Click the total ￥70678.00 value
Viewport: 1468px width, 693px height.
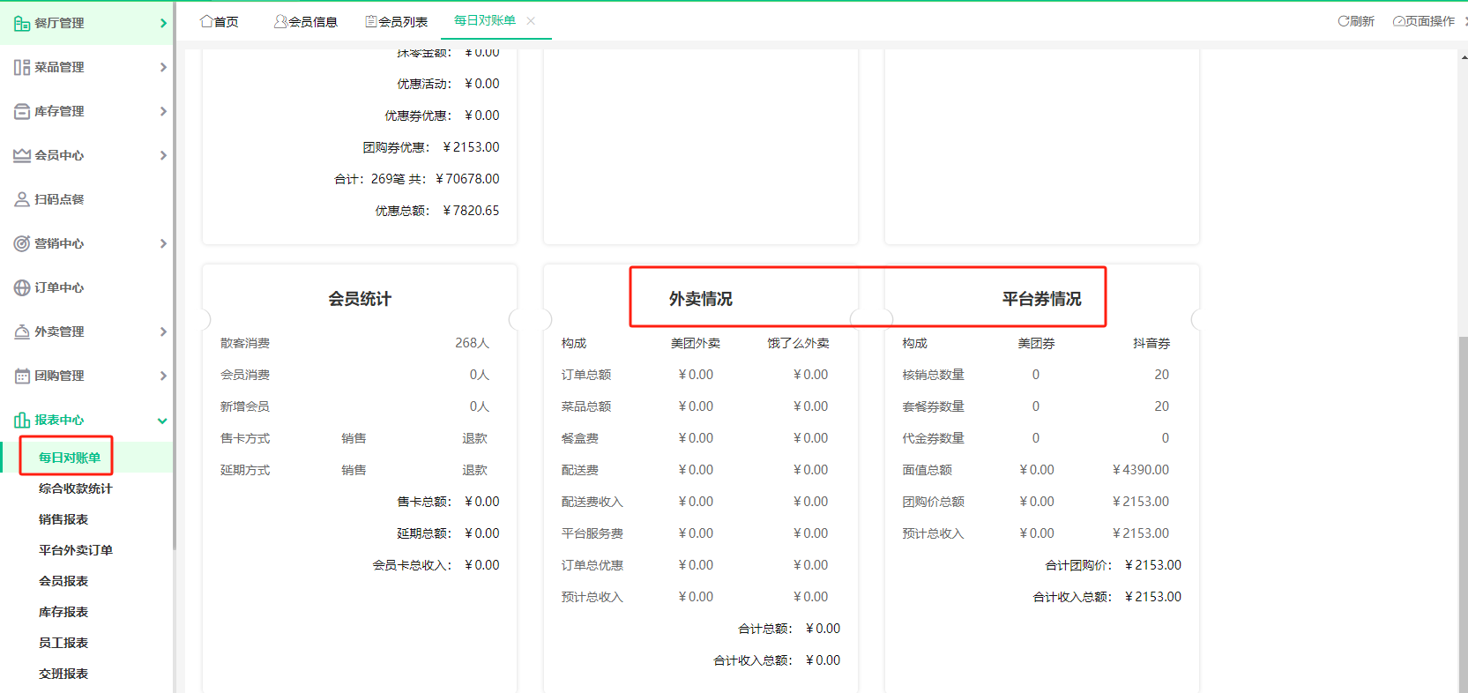coord(467,179)
